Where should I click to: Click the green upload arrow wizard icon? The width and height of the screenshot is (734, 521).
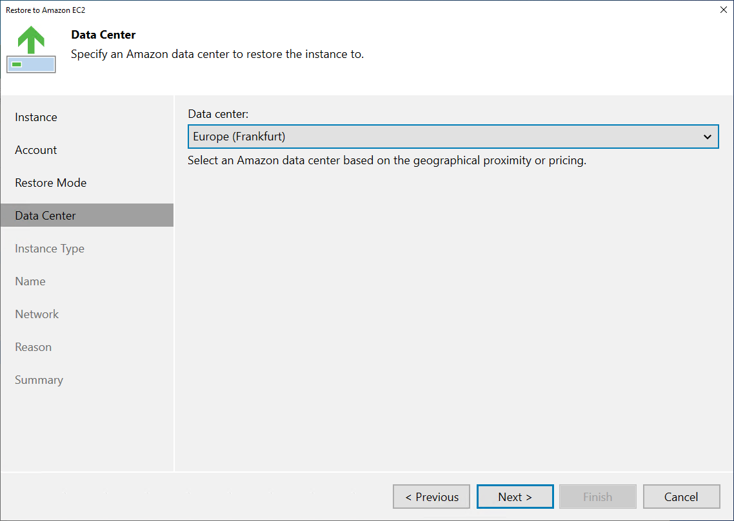31,49
